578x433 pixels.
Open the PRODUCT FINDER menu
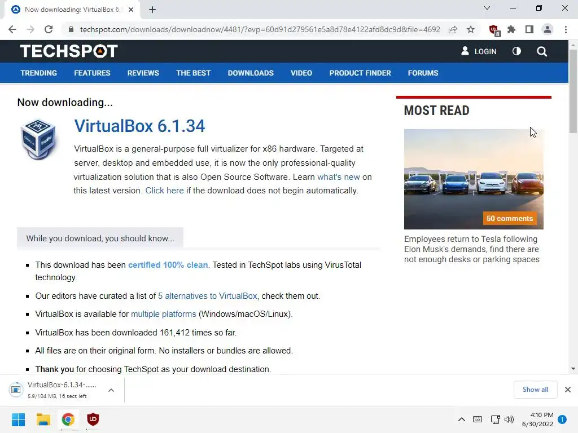(360, 73)
